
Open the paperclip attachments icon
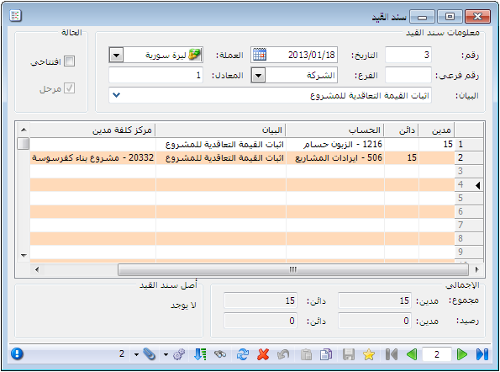(149, 354)
